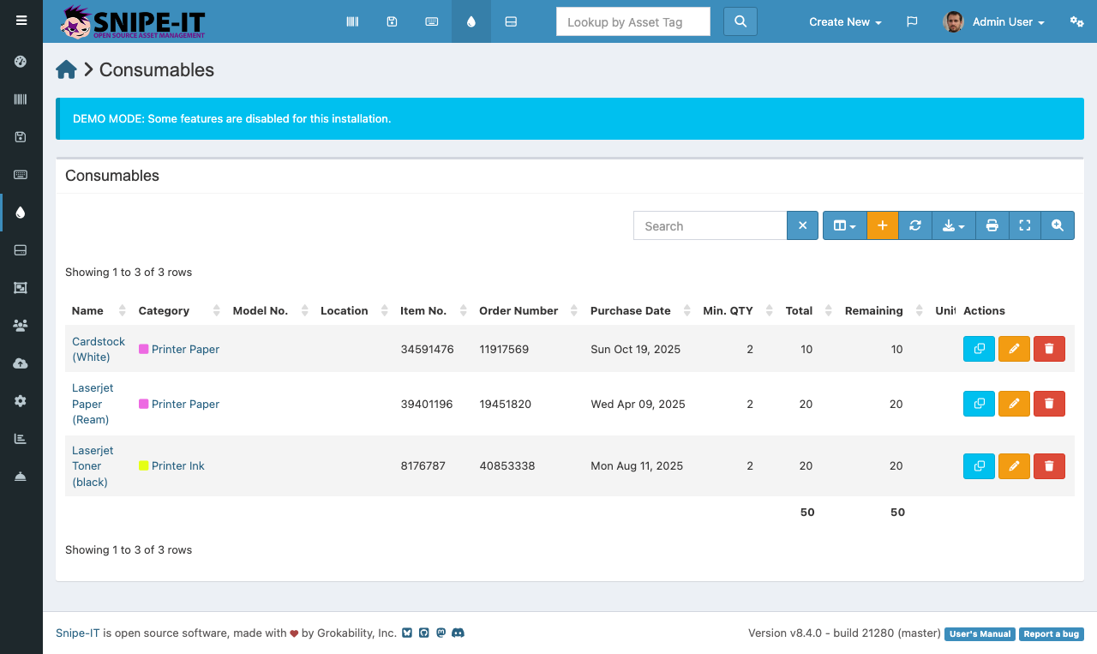This screenshot has height=654, width=1097.
Task: Open Import cloud upload icon in sidebar
Action: (21, 363)
